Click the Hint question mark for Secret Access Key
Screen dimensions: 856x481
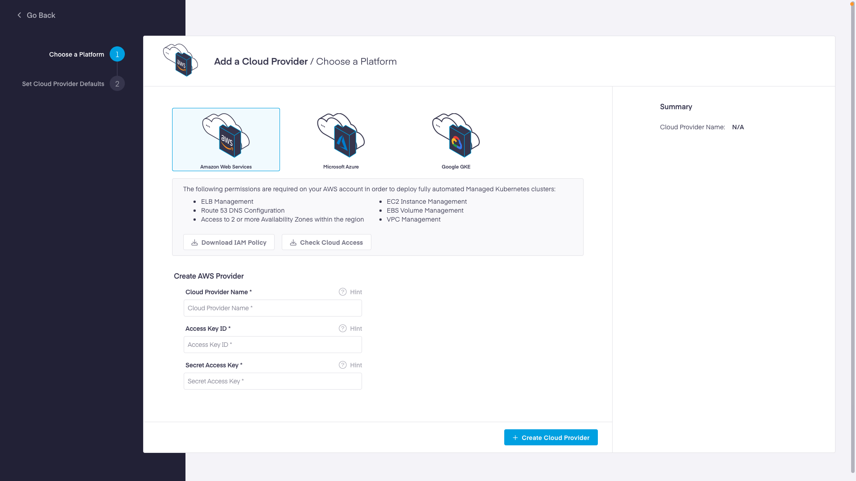click(342, 365)
